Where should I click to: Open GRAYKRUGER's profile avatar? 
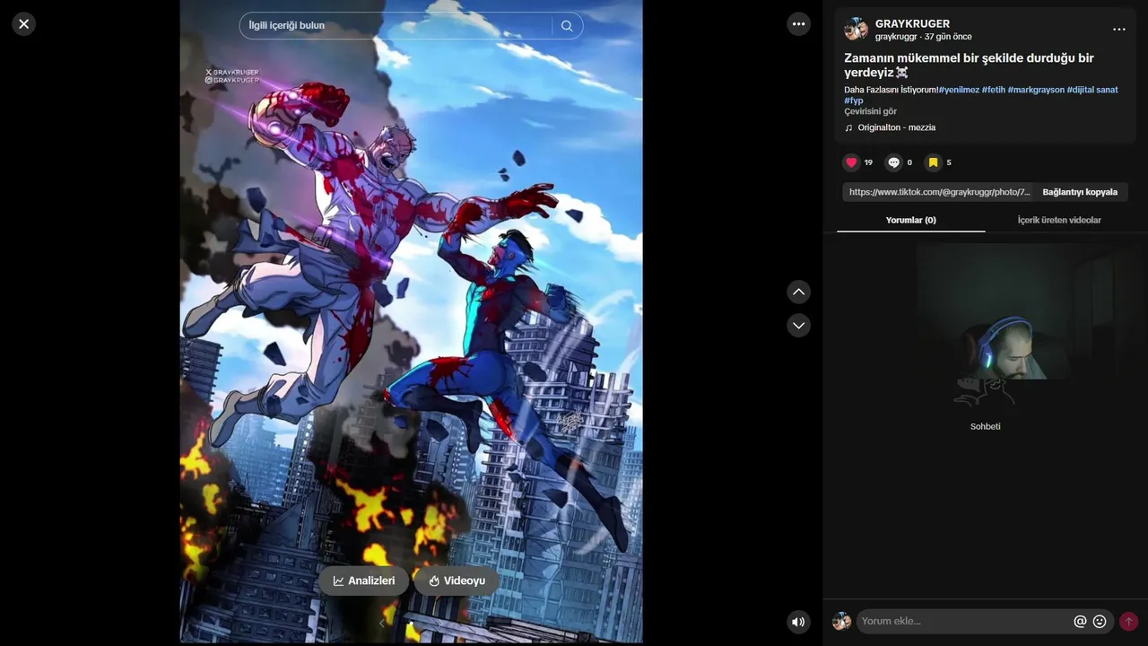[x=857, y=30]
